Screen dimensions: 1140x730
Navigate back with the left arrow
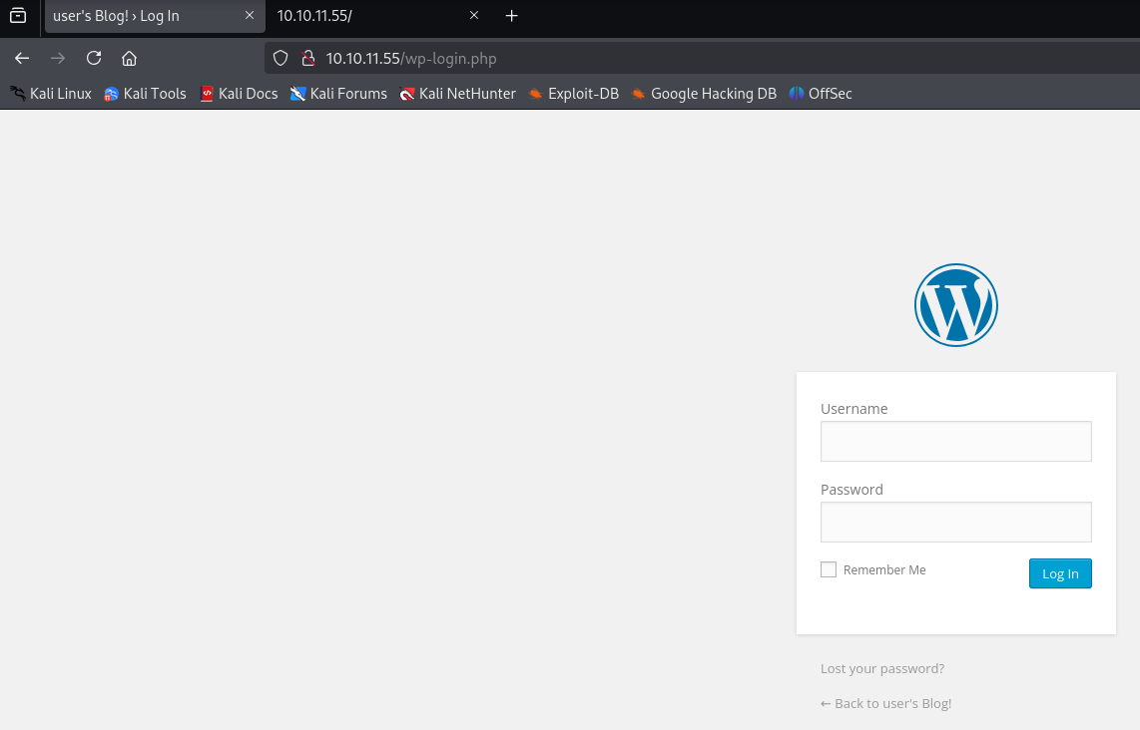click(x=22, y=58)
